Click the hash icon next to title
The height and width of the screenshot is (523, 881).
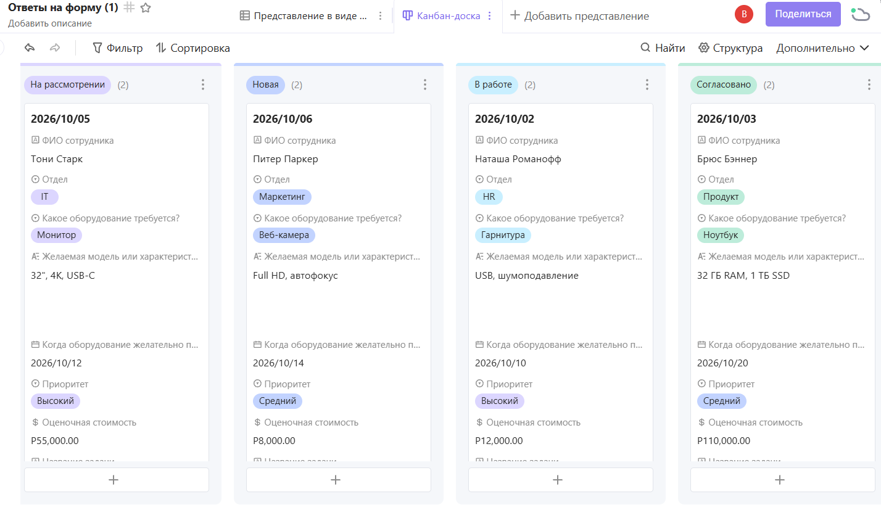point(129,7)
